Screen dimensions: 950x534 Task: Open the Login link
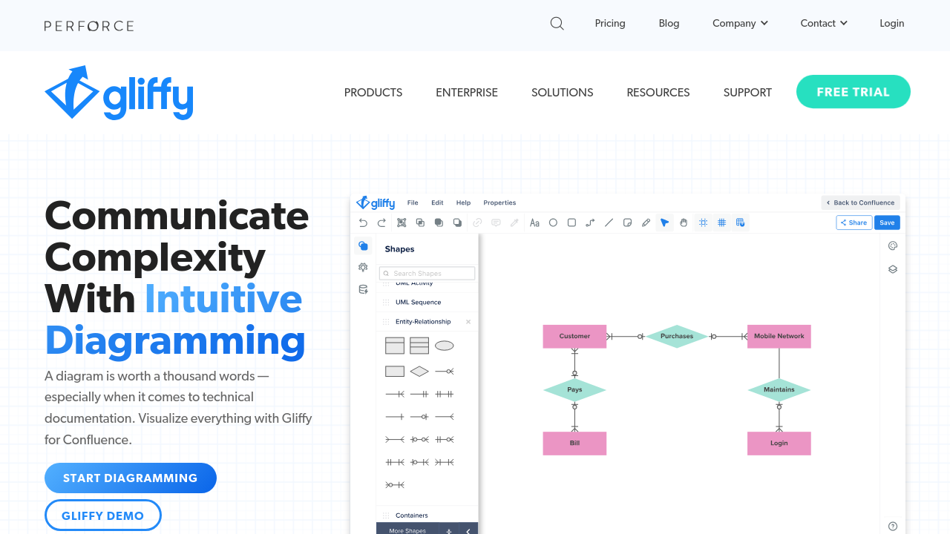click(892, 24)
